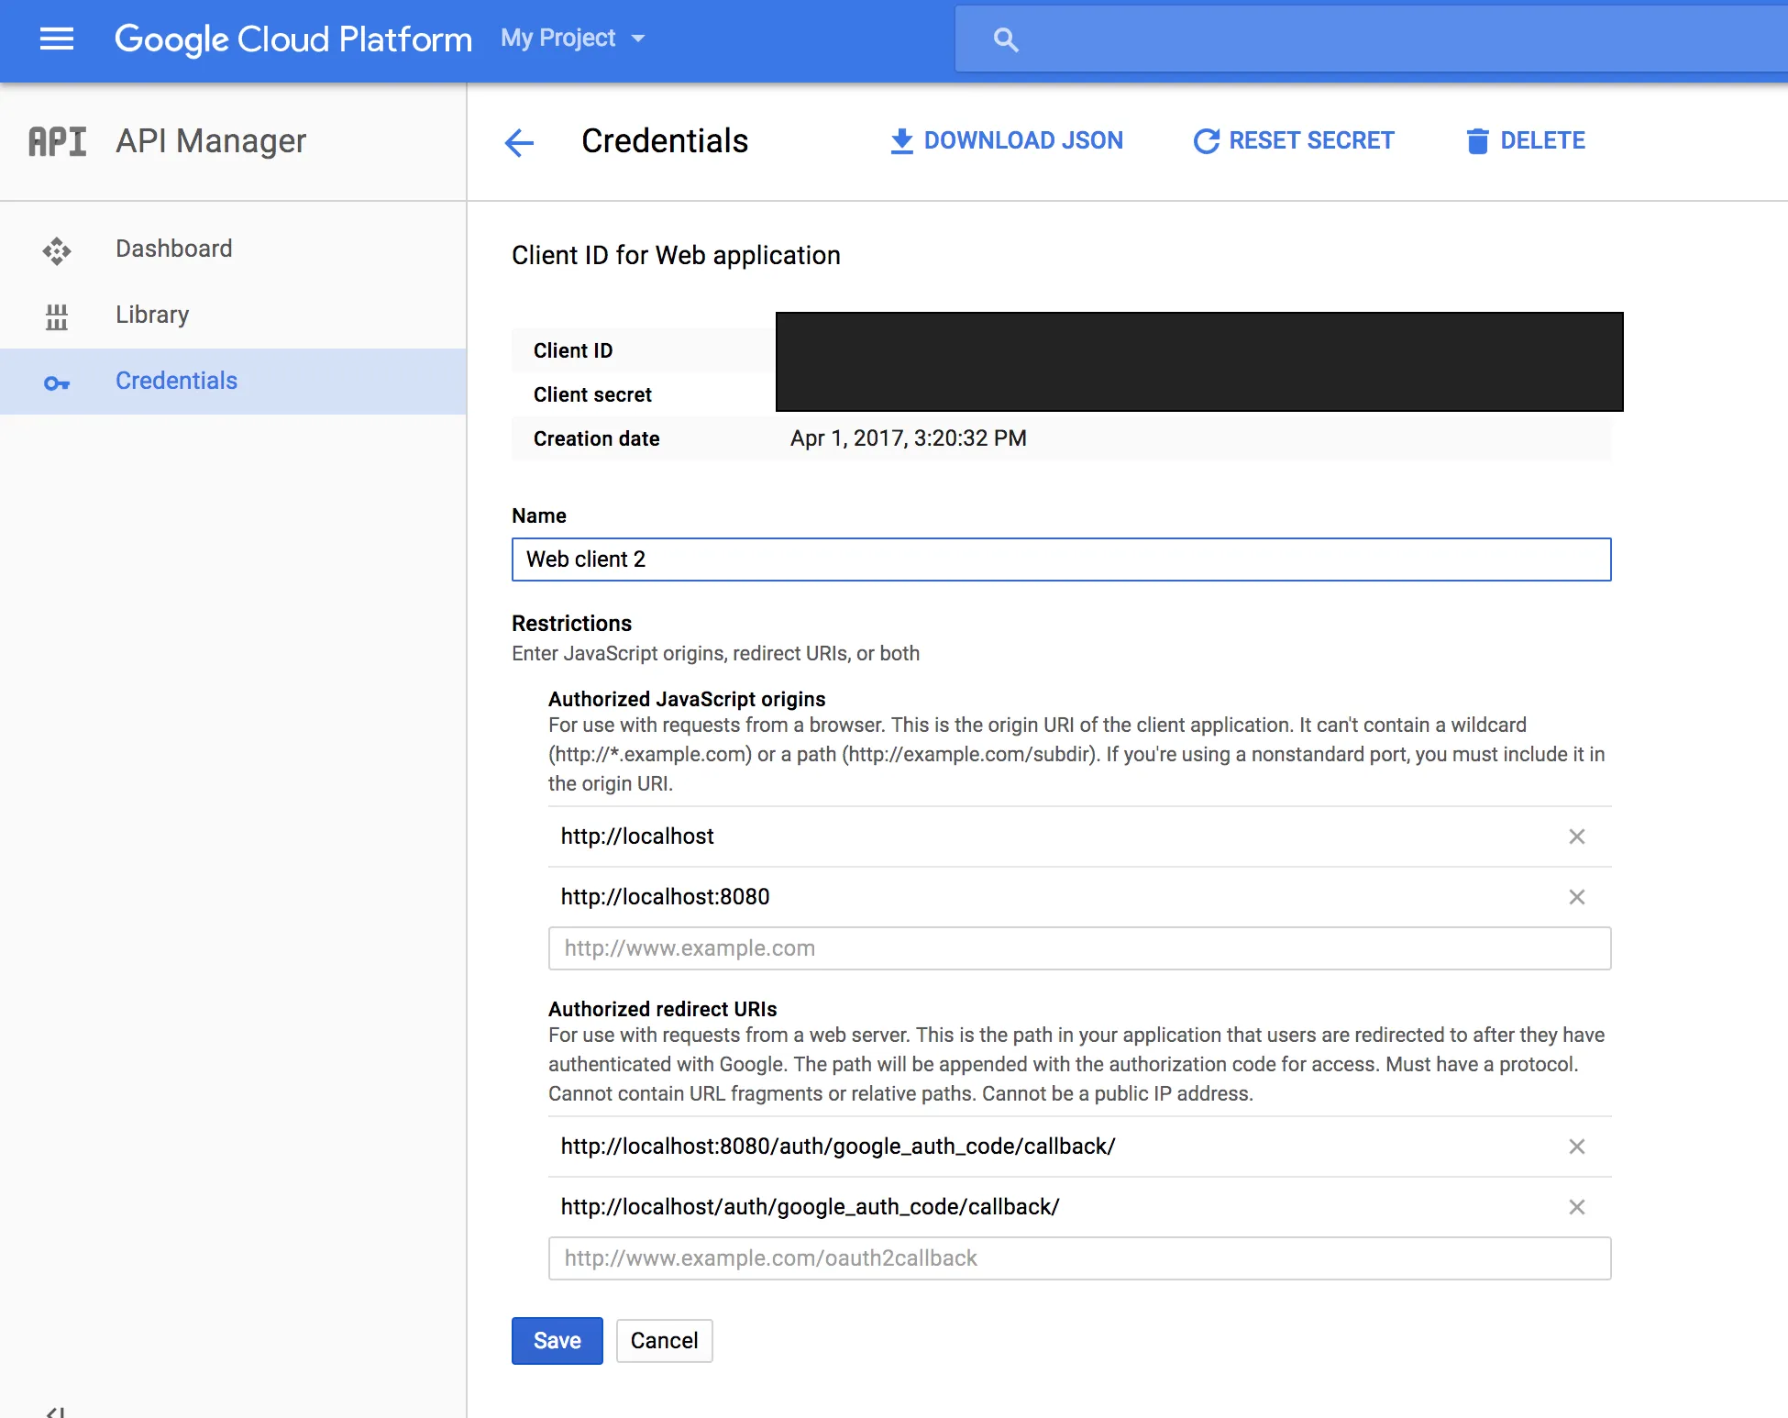
Task: Open the hamburger navigation menu
Action: (57, 39)
